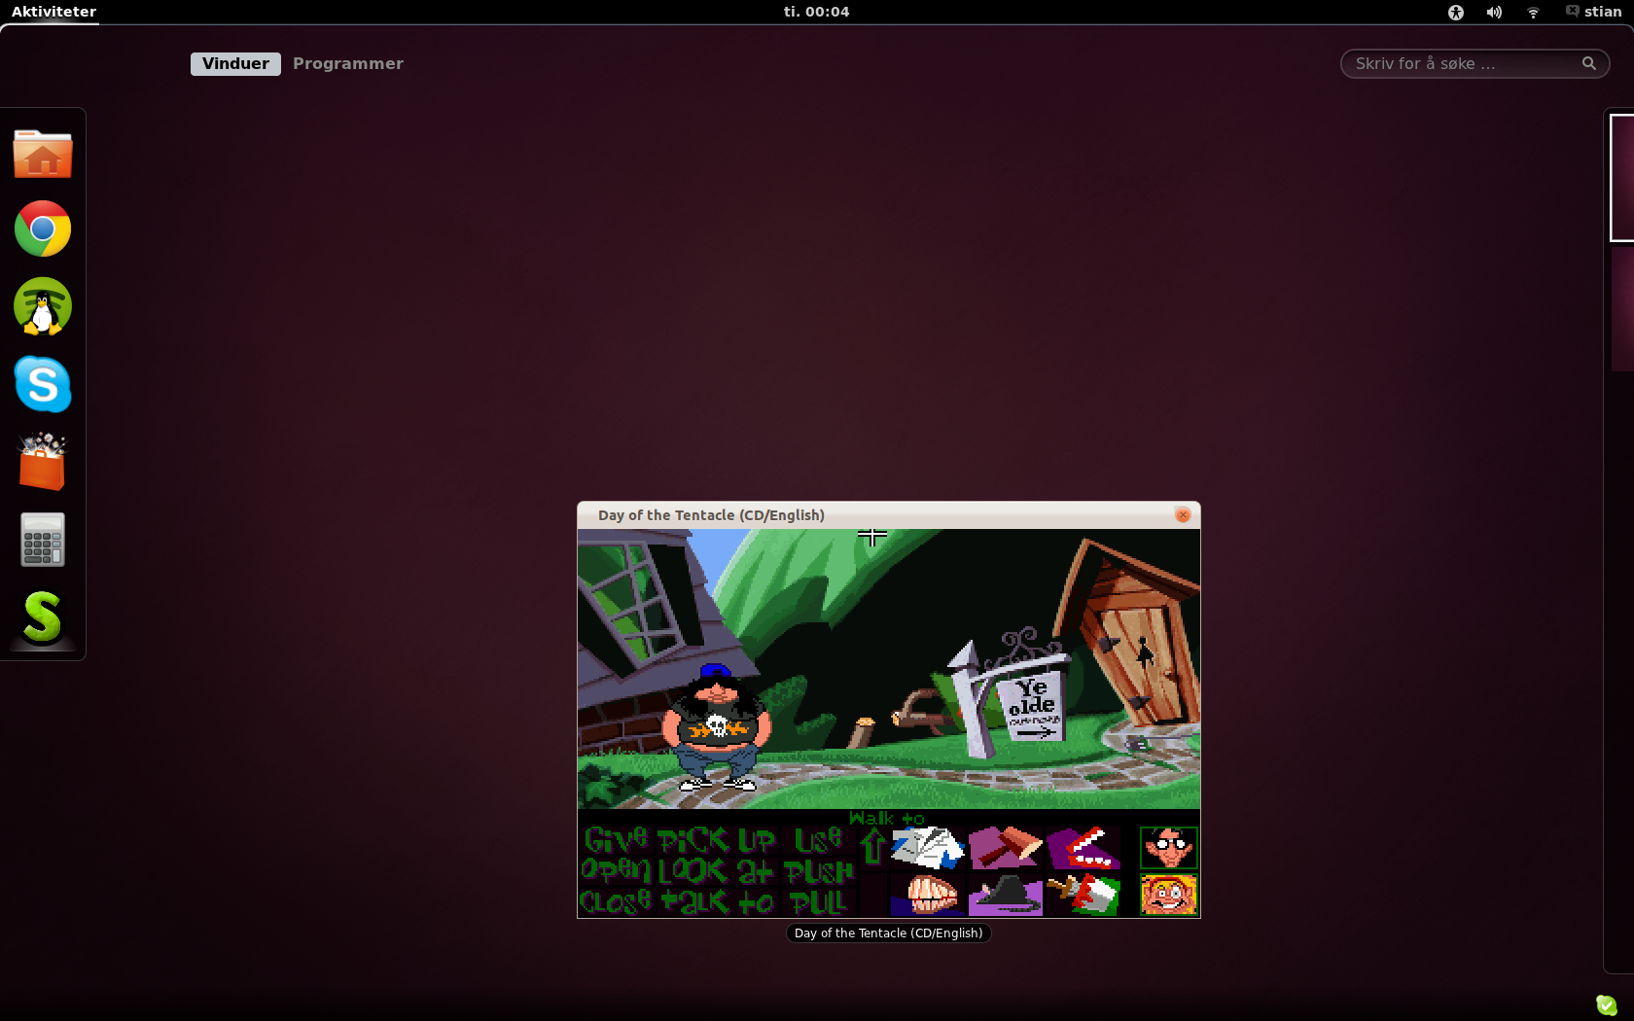Click the Day of the Tentacle caption label
This screenshot has height=1021, width=1634.
coord(888,933)
